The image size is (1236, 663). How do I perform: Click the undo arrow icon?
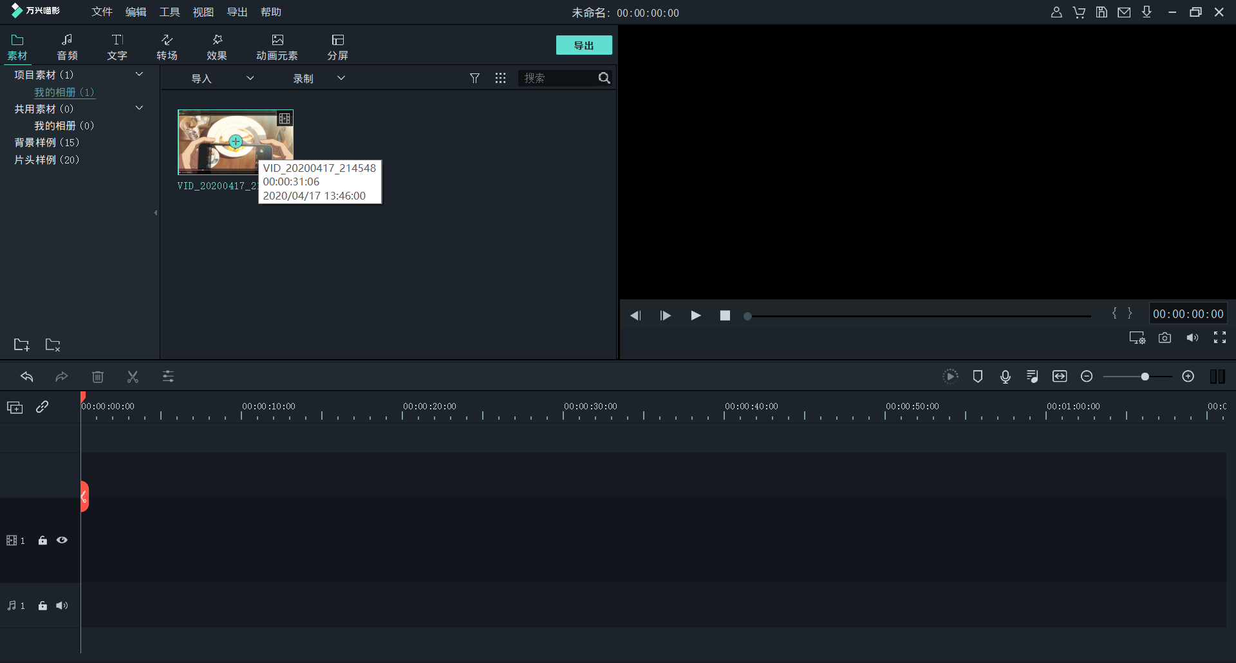tap(27, 377)
